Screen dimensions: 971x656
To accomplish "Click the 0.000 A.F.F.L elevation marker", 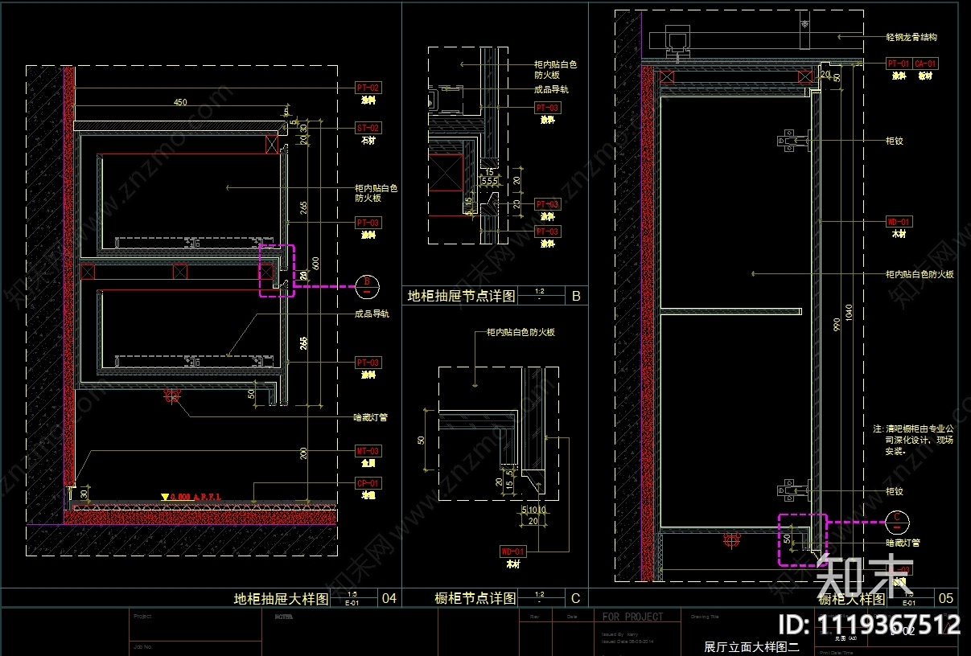I will [191, 498].
